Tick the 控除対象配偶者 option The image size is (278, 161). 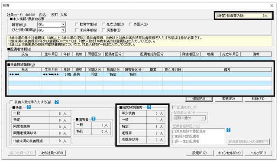click(174, 137)
